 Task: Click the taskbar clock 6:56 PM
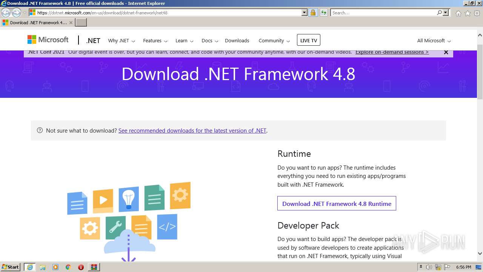pos(464,267)
